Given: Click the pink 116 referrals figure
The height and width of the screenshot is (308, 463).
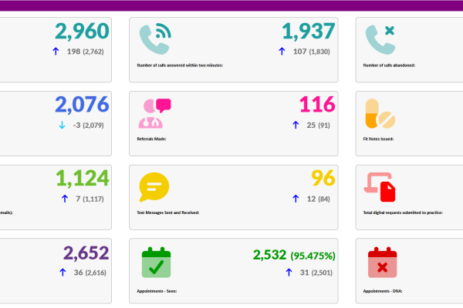Looking at the screenshot, I should coord(316,105).
